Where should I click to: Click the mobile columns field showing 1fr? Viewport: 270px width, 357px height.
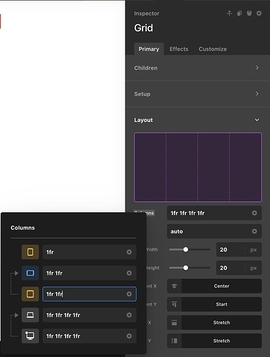click(90, 252)
